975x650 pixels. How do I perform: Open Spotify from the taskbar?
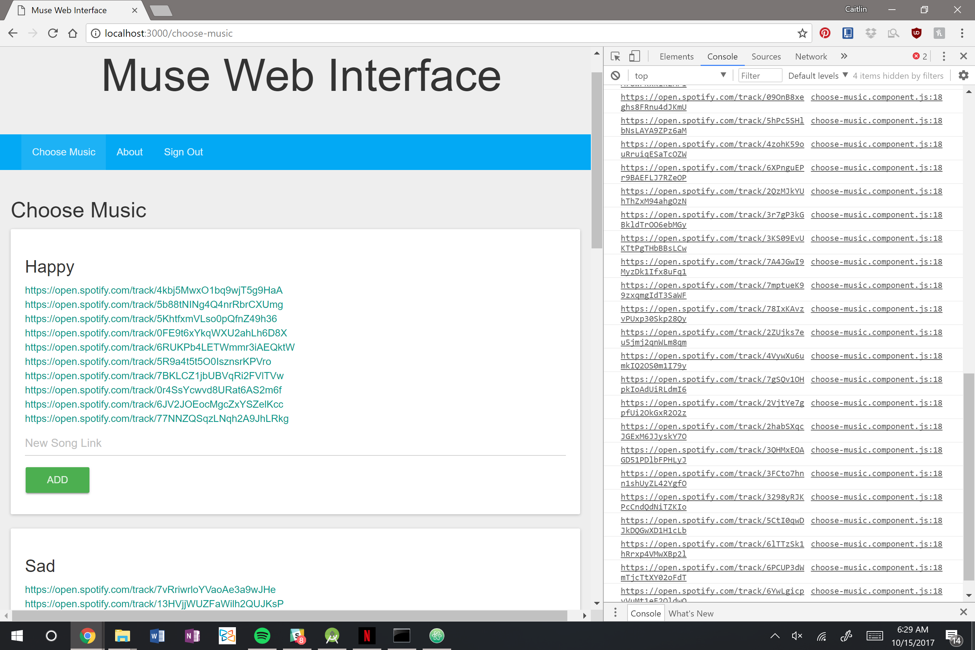tap(262, 635)
